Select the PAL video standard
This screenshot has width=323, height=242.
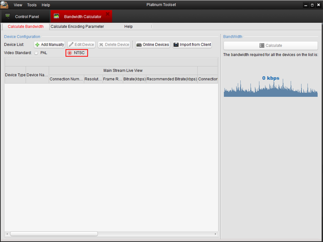click(36, 53)
